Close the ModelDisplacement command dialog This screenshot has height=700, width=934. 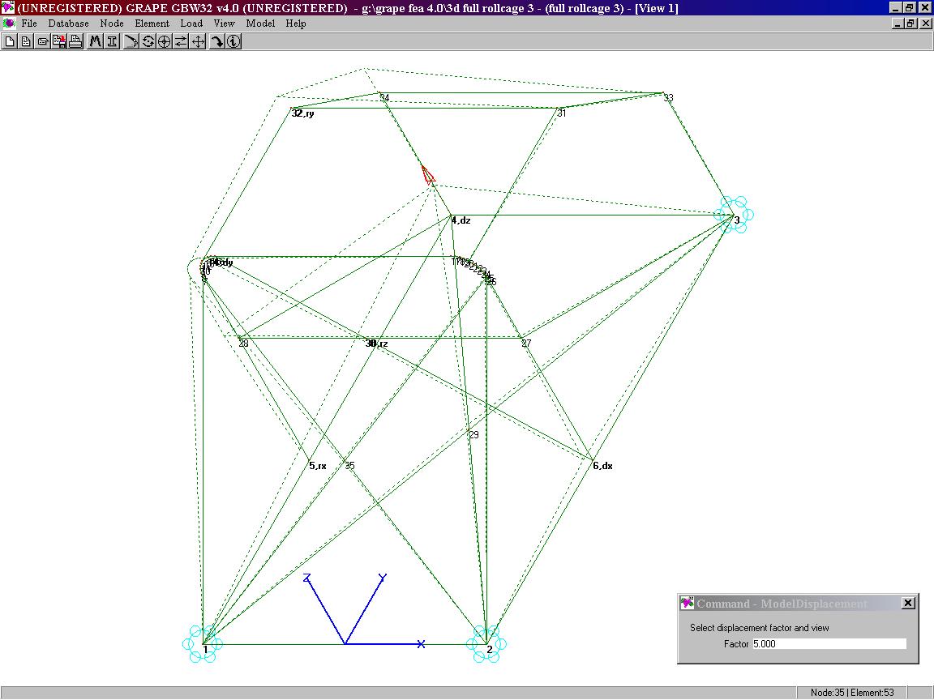coord(908,603)
